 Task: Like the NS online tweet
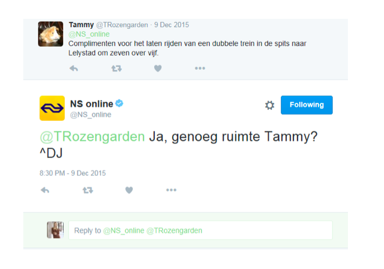pyautogui.click(x=129, y=190)
